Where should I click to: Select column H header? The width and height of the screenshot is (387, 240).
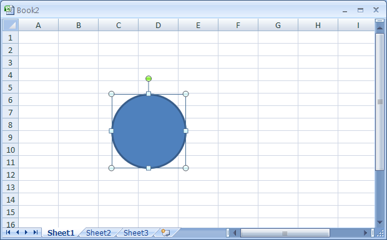(x=318, y=25)
